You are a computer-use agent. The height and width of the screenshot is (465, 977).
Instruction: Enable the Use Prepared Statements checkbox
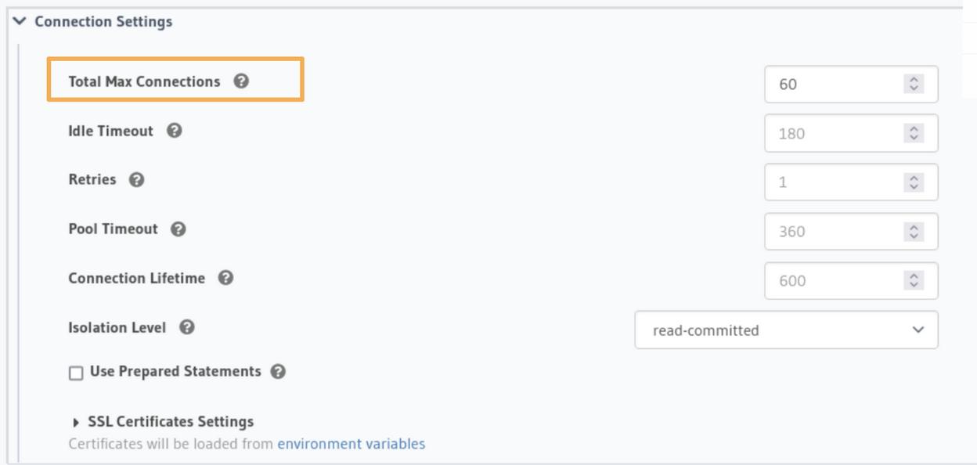[76, 373]
